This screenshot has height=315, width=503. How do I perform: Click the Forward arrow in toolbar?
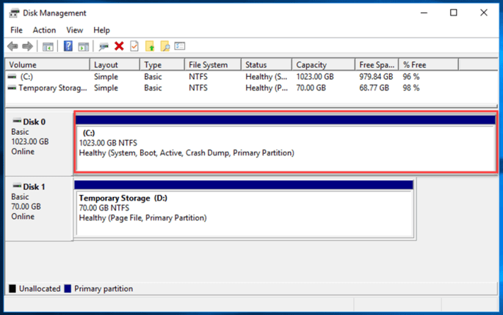[x=28, y=46]
